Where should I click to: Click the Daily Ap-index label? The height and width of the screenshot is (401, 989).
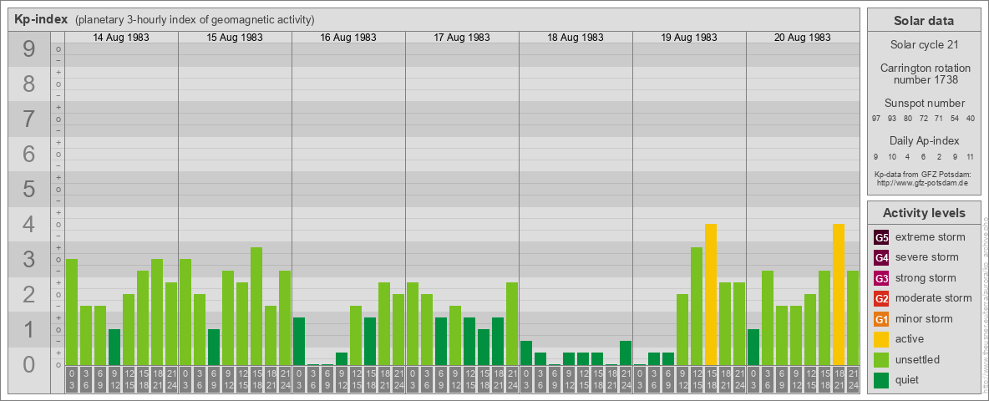[x=925, y=140]
